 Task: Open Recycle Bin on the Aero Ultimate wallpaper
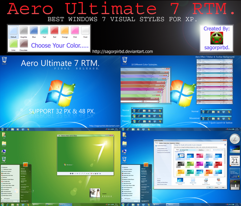pyautogui.click(x=4, y=60)
